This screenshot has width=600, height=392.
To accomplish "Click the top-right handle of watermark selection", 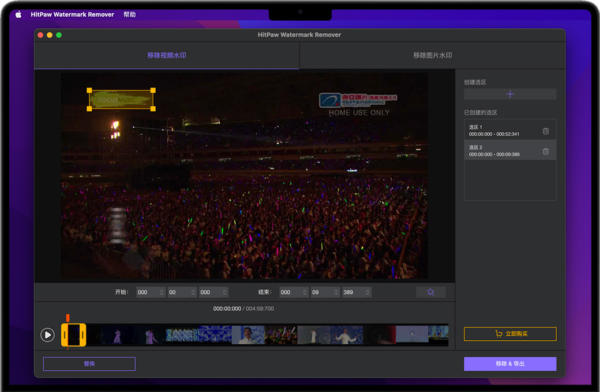I will pyautogui.click(x=153, y=90).
